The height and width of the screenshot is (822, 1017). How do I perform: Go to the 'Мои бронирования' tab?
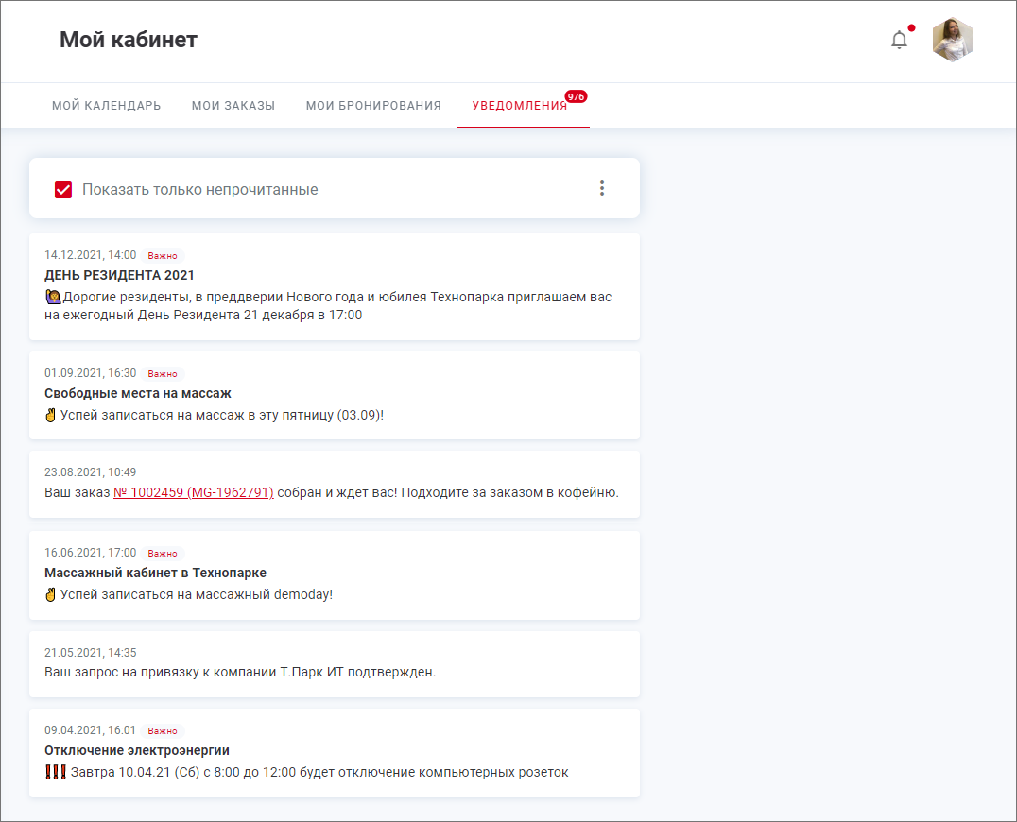click(x=373, y=106)
